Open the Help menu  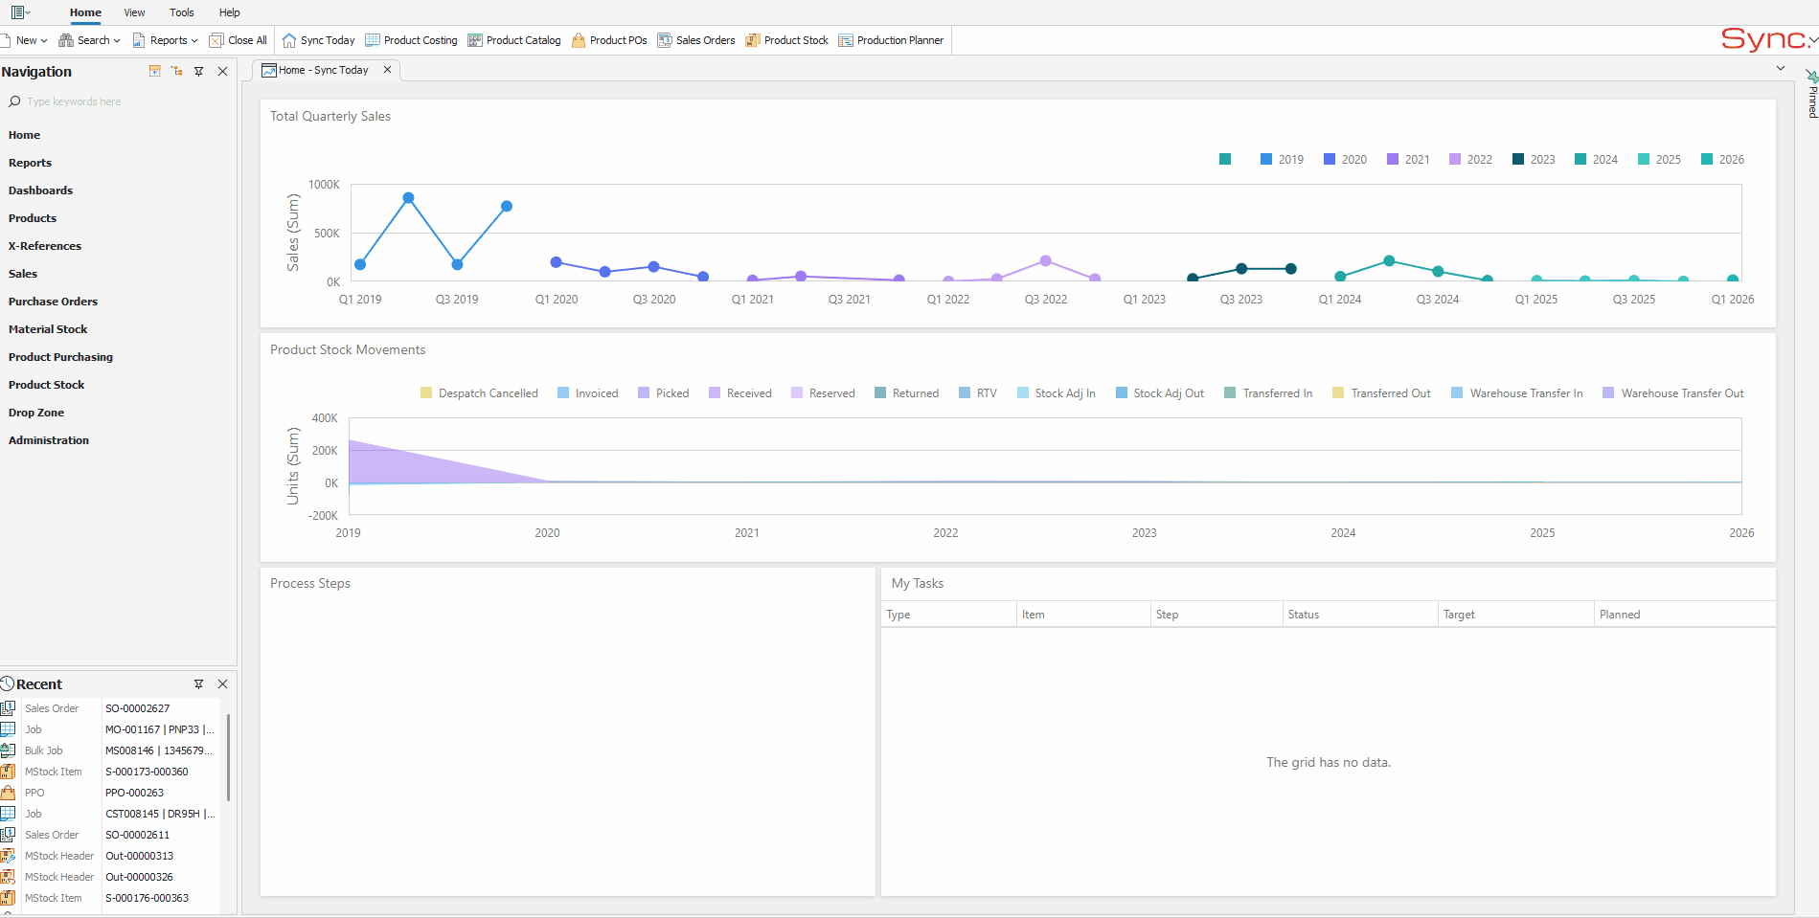tap(230, 12)
